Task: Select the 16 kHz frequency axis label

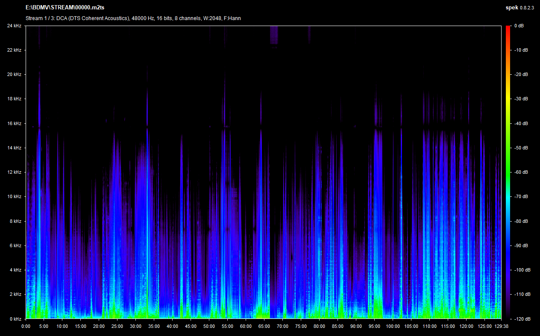Action: (14, 123)
